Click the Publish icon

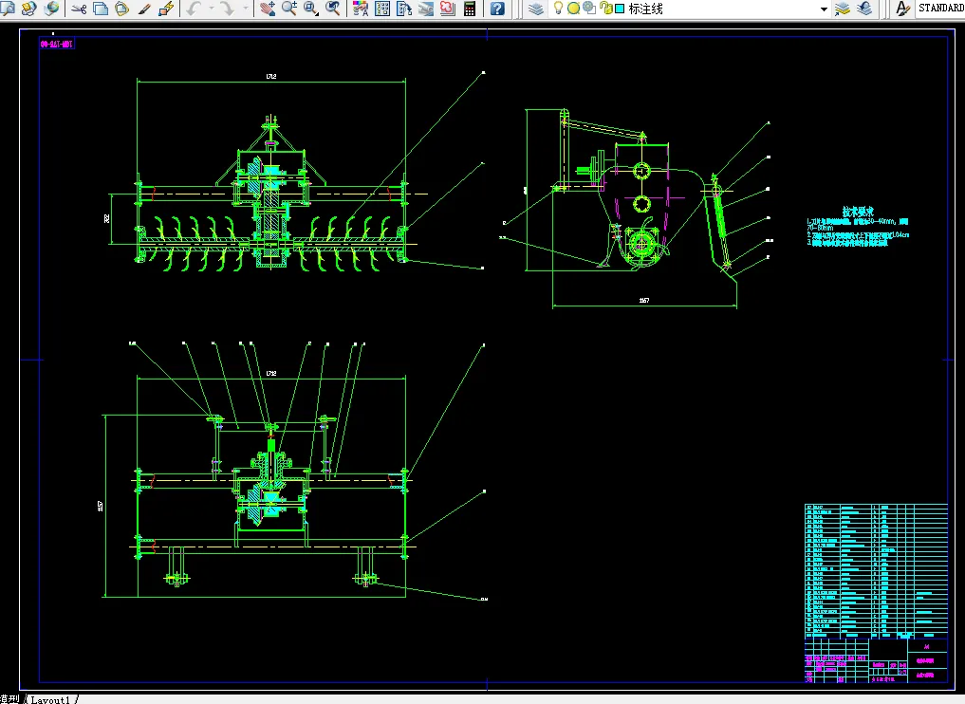tap(28, 8)
